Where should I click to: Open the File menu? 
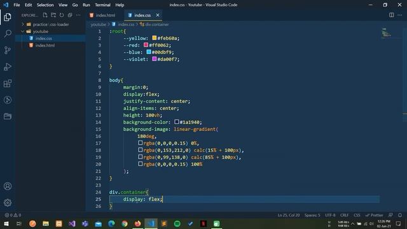[17, 5]
